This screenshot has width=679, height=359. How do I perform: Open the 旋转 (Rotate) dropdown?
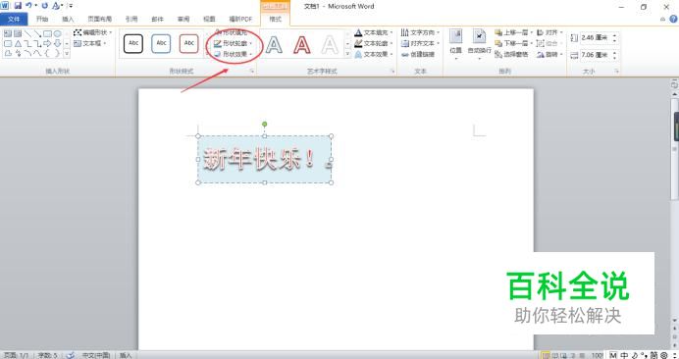click(549, 54)
